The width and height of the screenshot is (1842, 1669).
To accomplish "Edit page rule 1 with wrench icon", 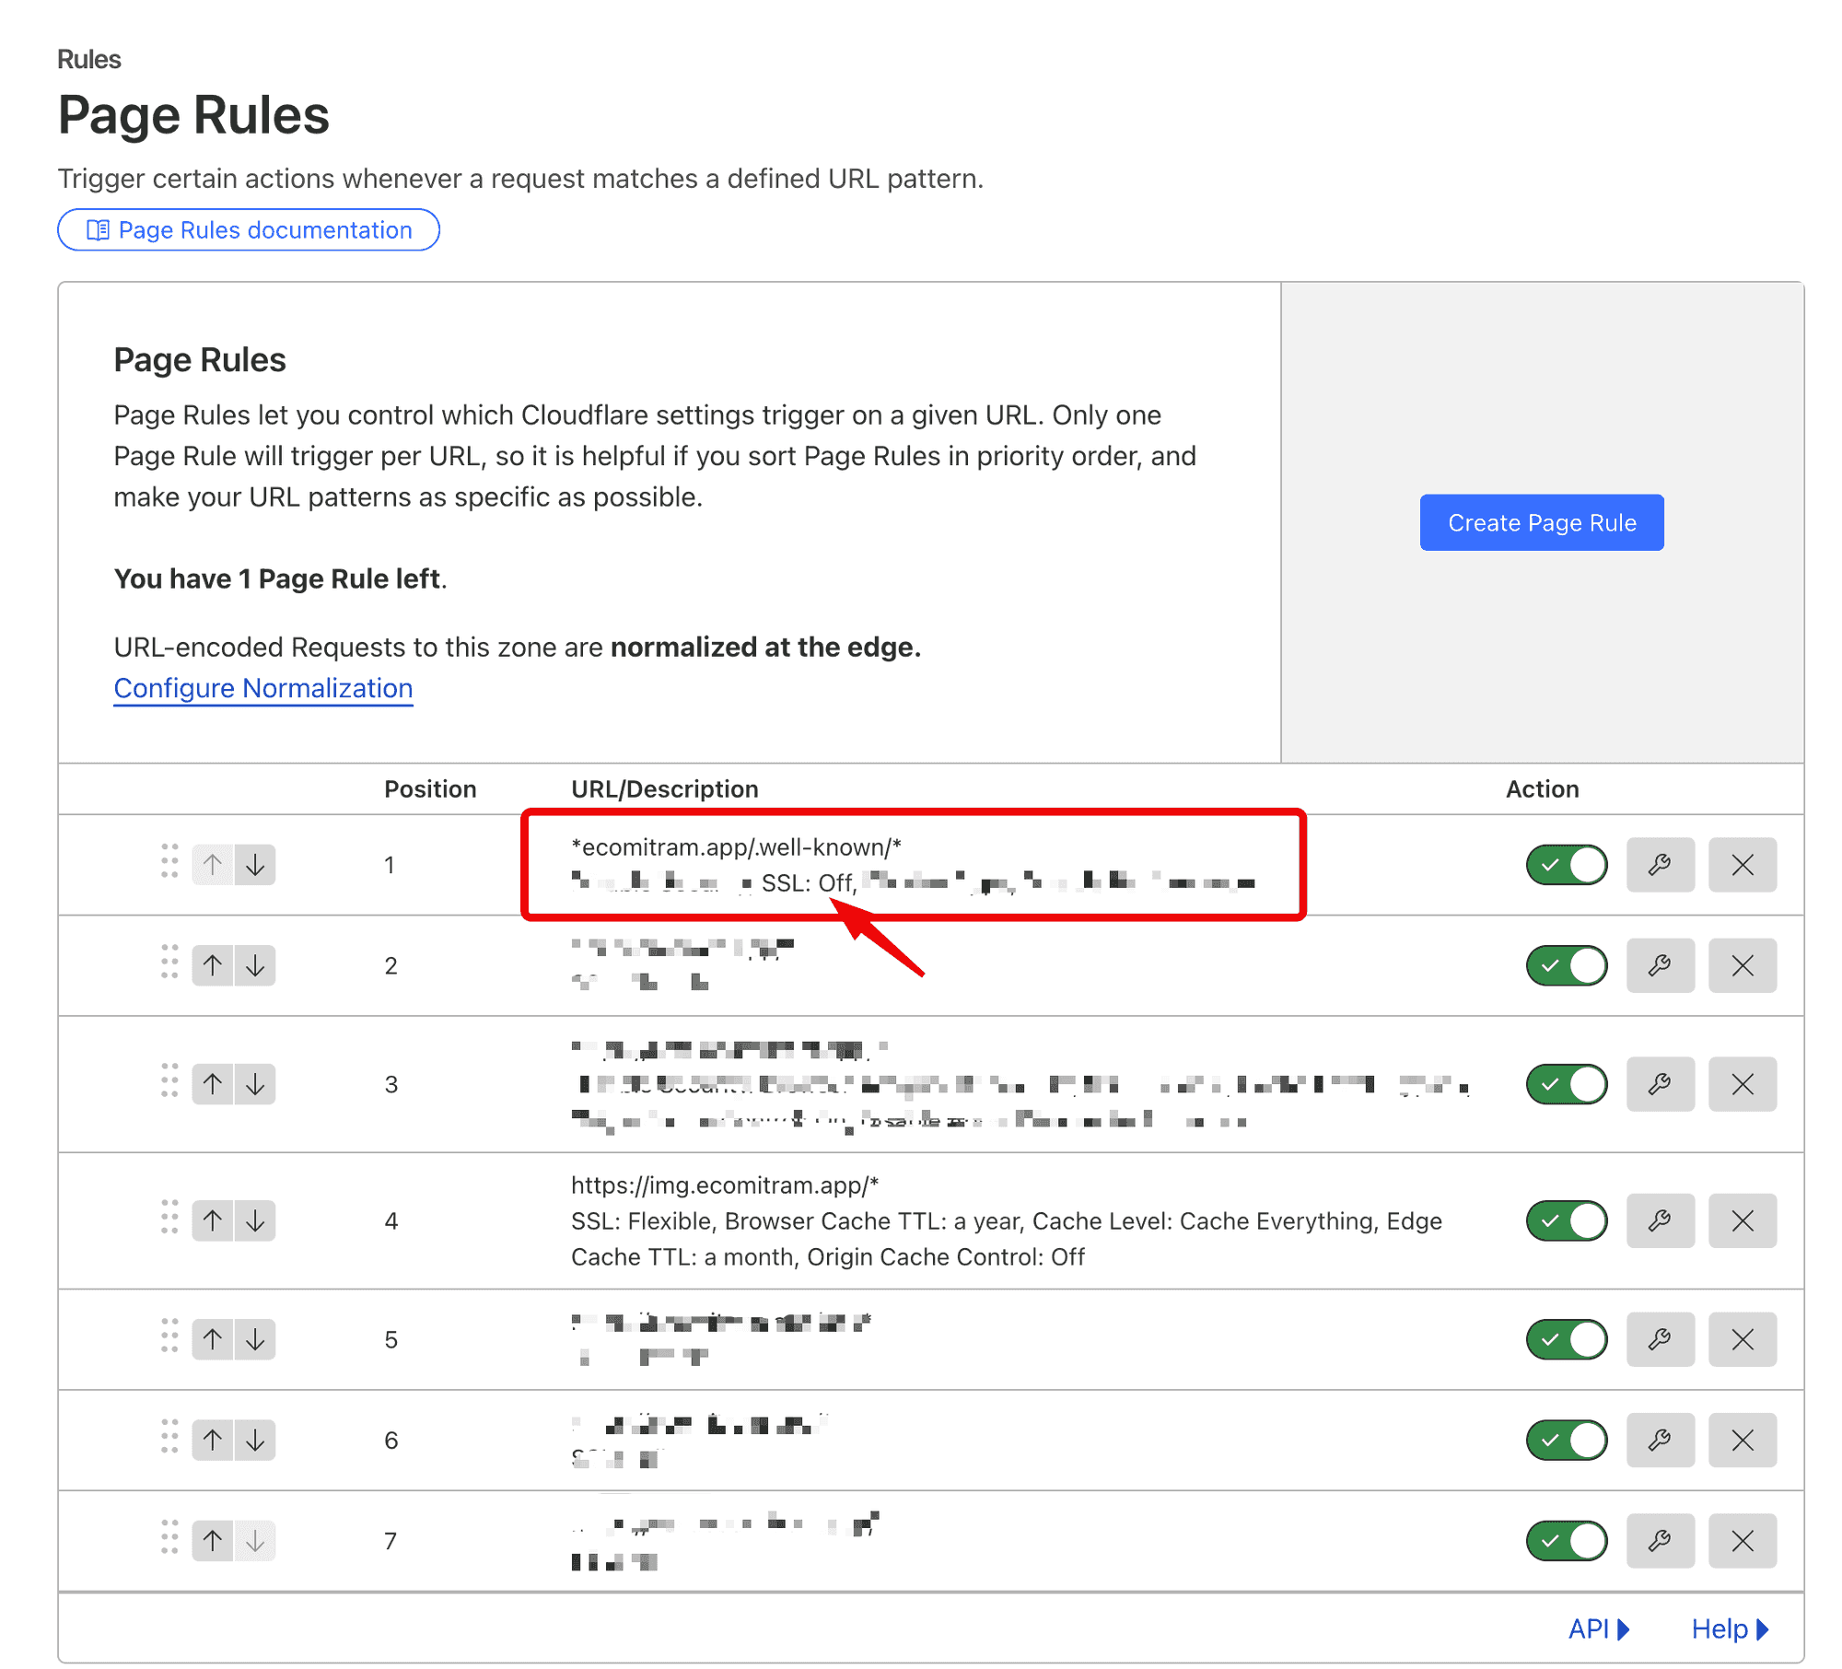I will tap(1660, 864).
